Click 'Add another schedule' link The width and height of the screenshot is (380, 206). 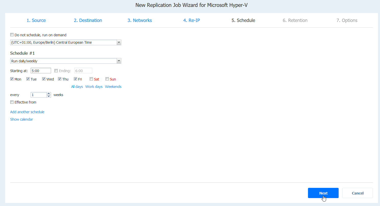click(x=27, y=112)
